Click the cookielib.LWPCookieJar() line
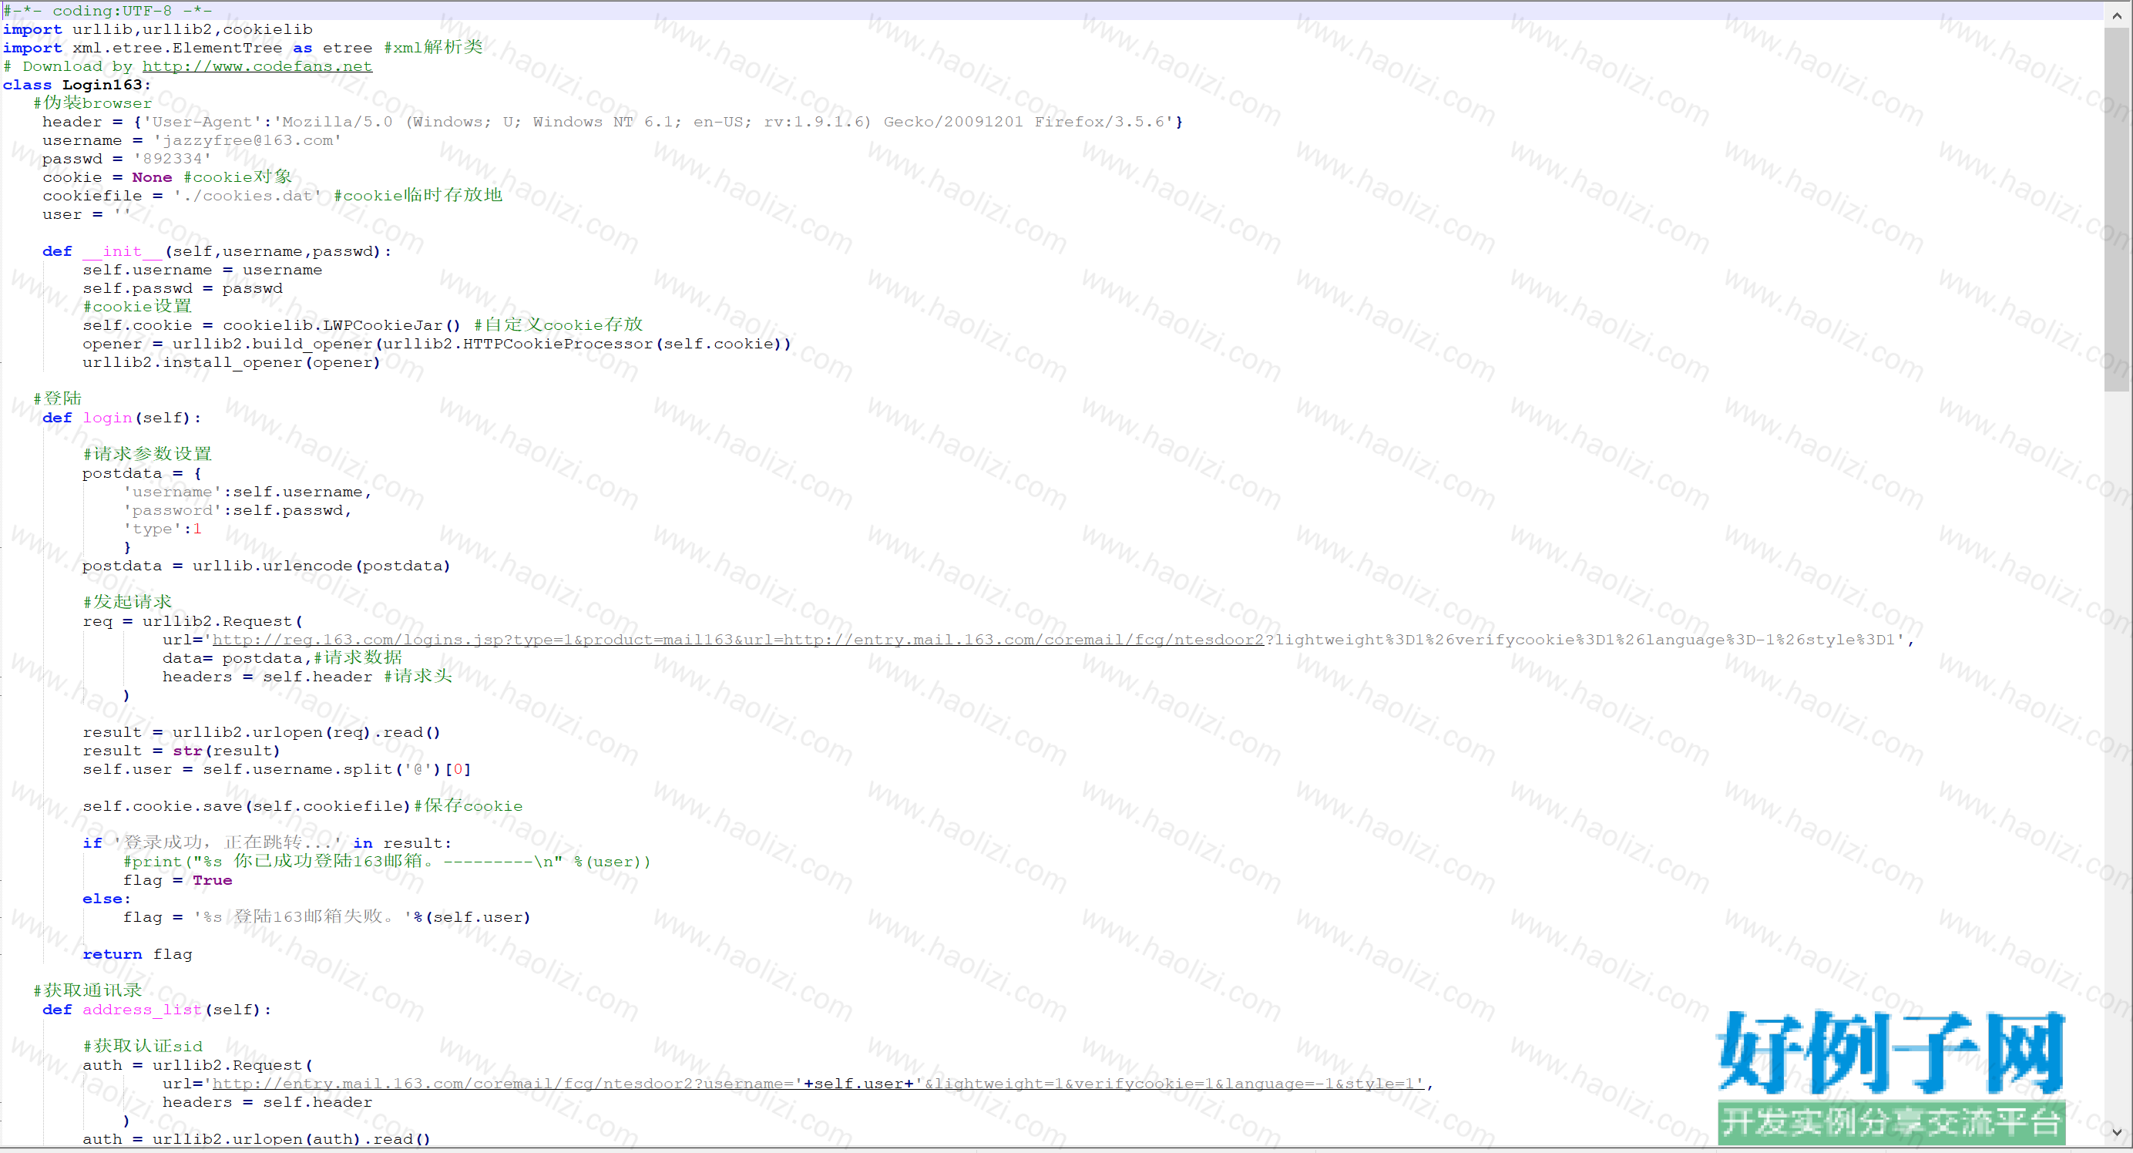This screenshot has height=1153, width=2133. click(x=363, y=324)
